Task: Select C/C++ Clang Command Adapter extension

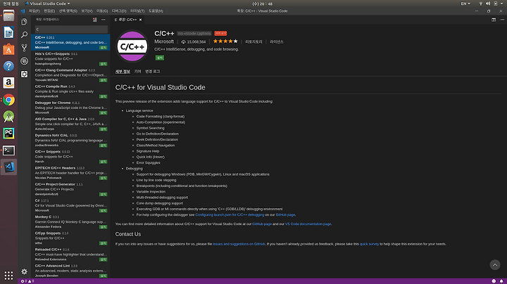Action: click(70, 75)
